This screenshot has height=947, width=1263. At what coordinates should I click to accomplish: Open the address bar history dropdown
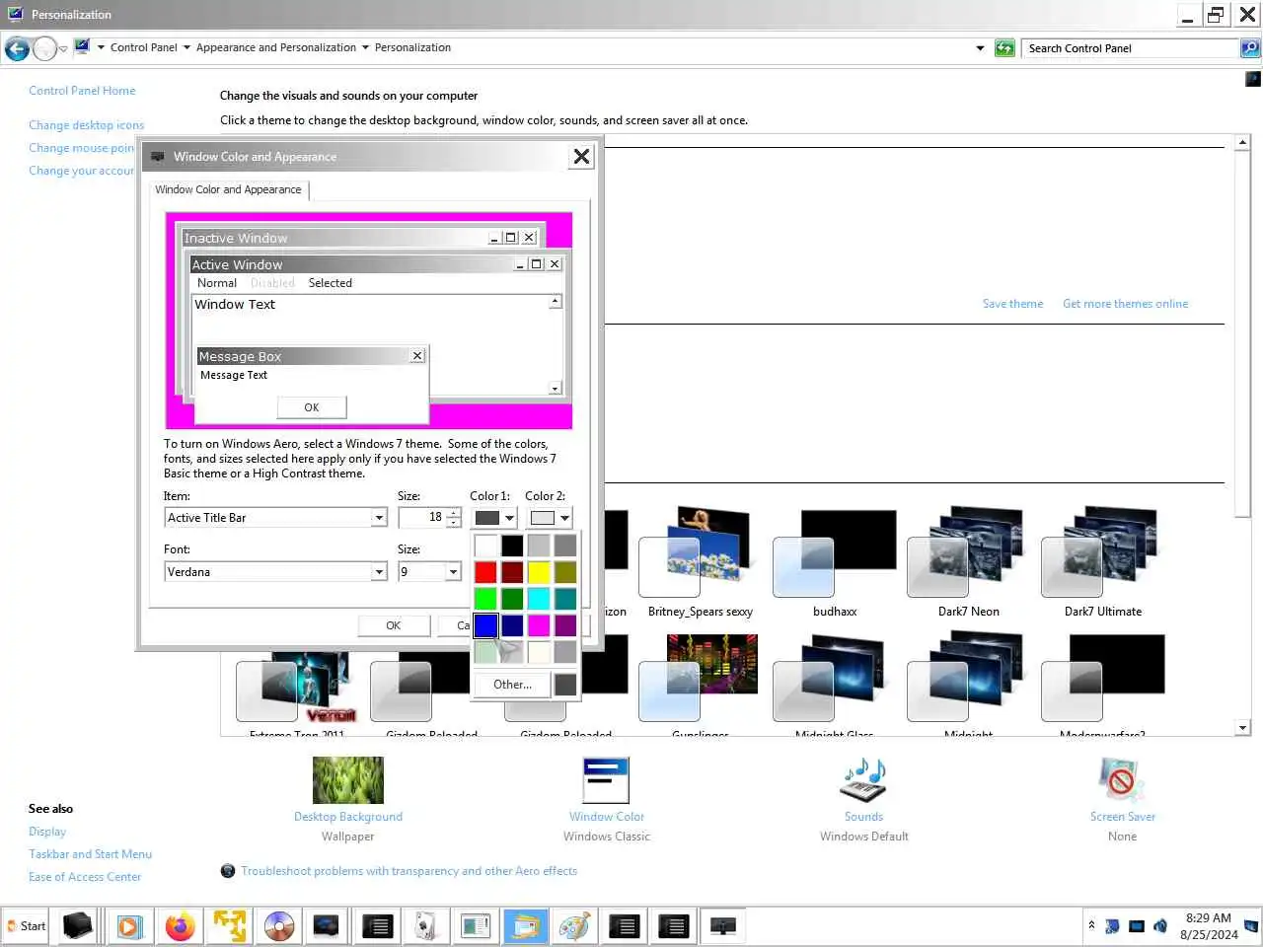click(980, 47)
